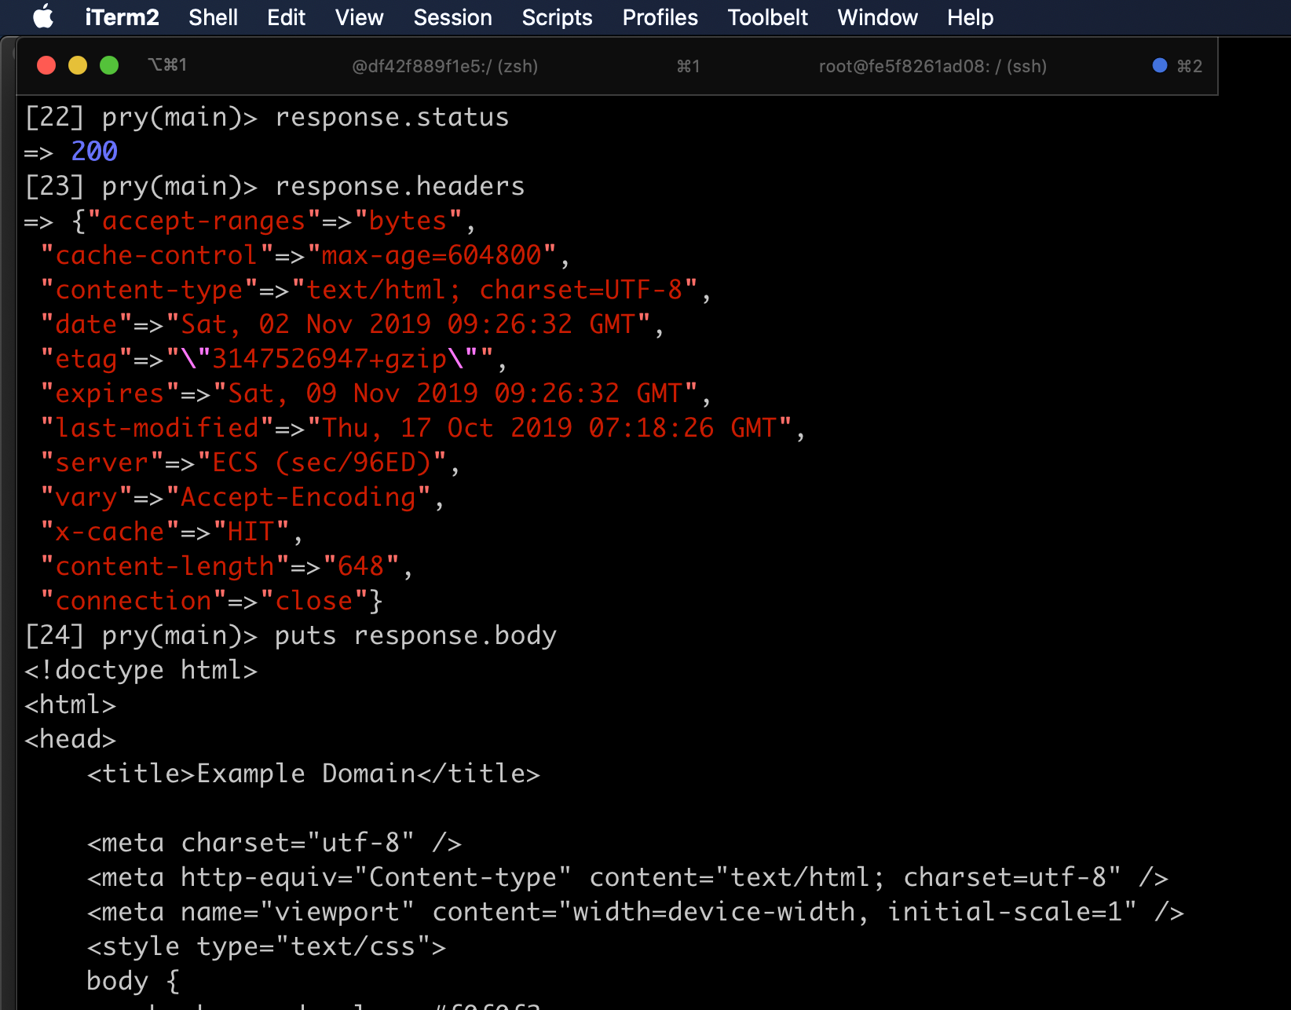This screenshot has width=1291, height=1010.
Task: Open the Toolbelt menu
Action: [767, 17]
